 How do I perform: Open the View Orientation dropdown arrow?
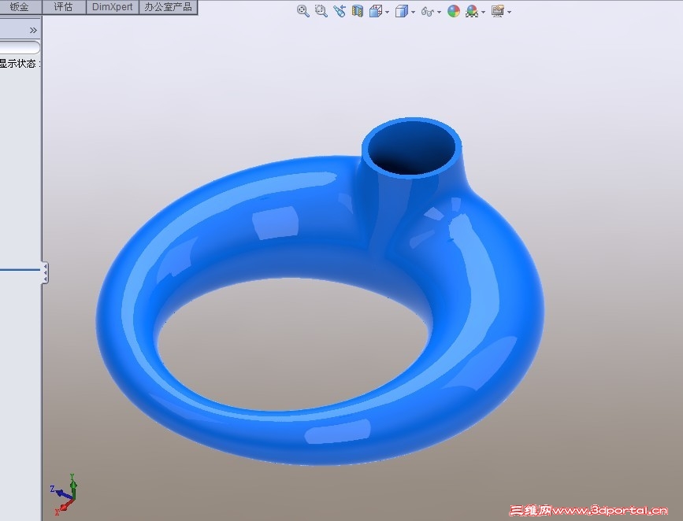coord(387,12)
